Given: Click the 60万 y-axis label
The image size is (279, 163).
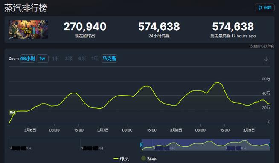Looking at the screenshot, I should point(266,79).
